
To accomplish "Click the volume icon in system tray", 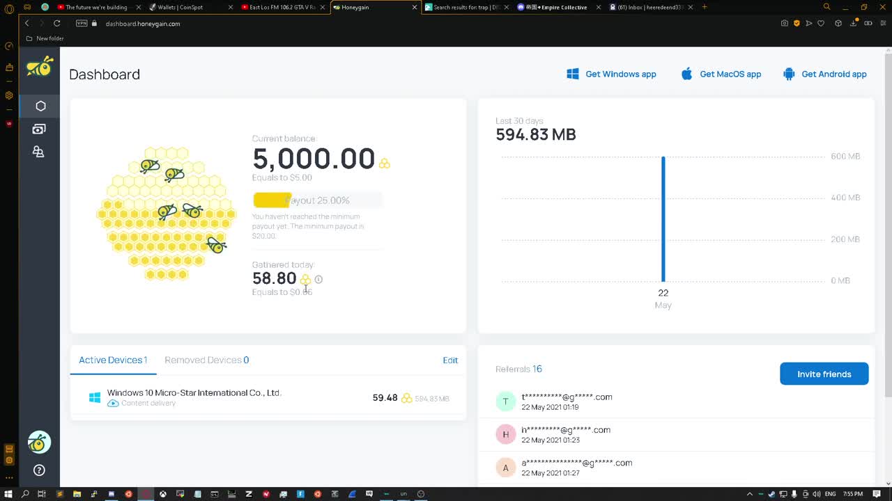I will point(817,494).
